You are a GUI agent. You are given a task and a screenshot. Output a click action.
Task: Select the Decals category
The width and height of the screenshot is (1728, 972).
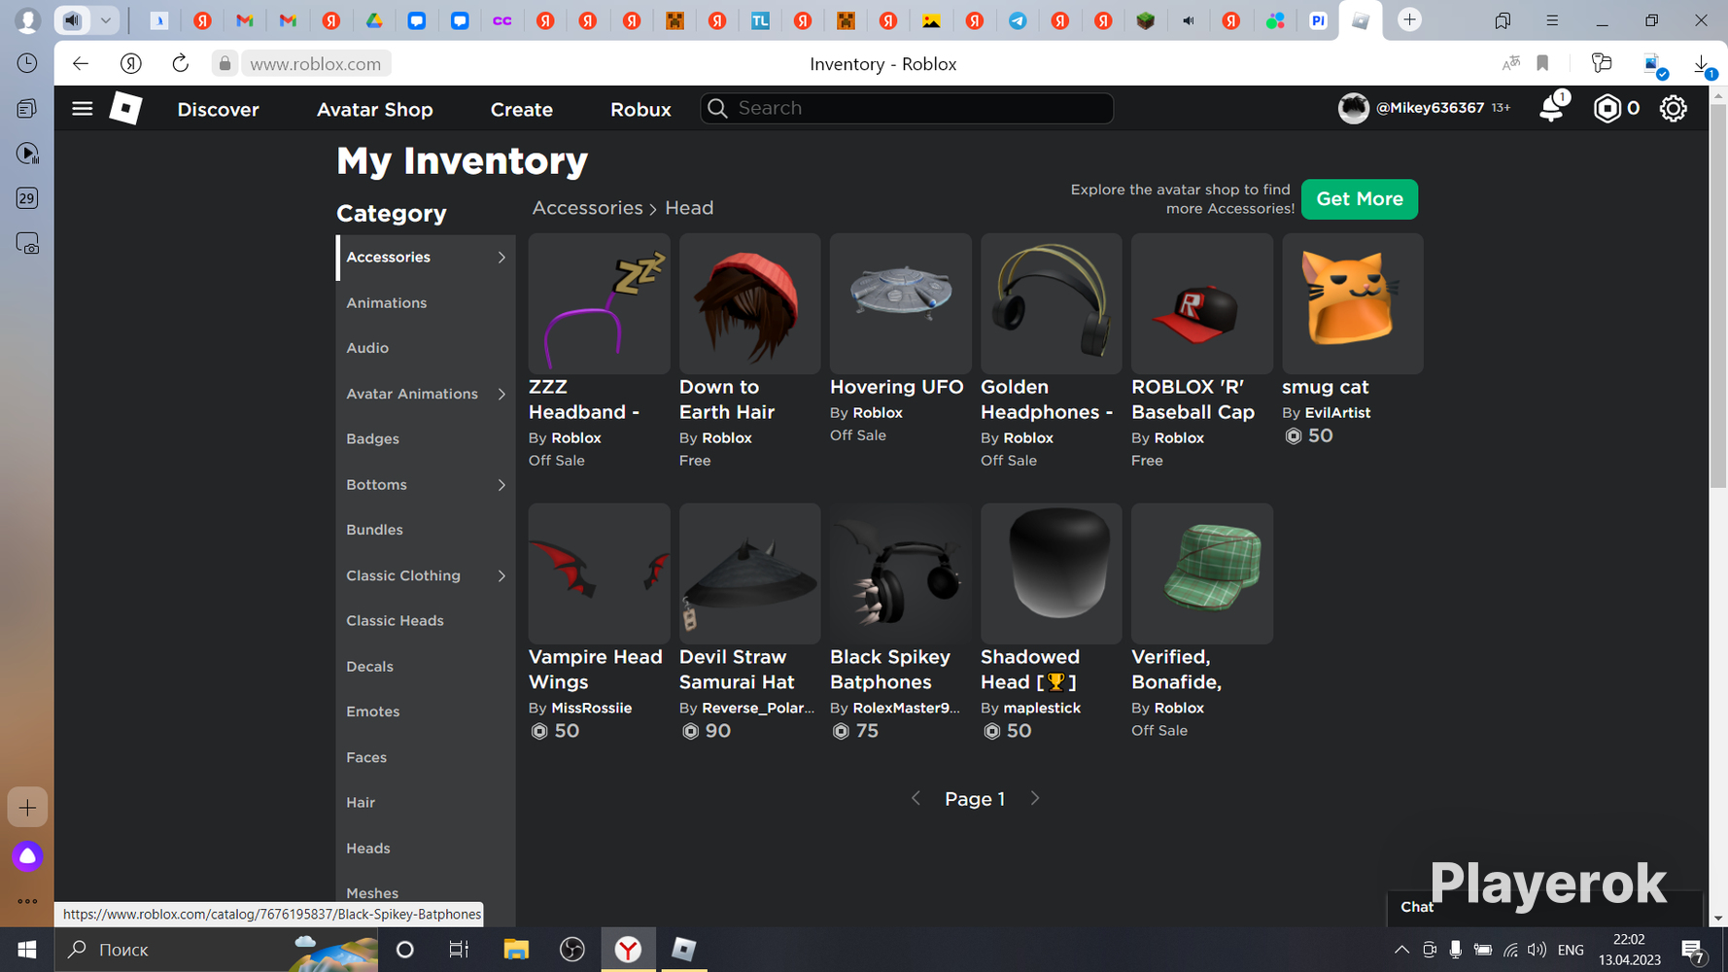[x=426, y=667]
